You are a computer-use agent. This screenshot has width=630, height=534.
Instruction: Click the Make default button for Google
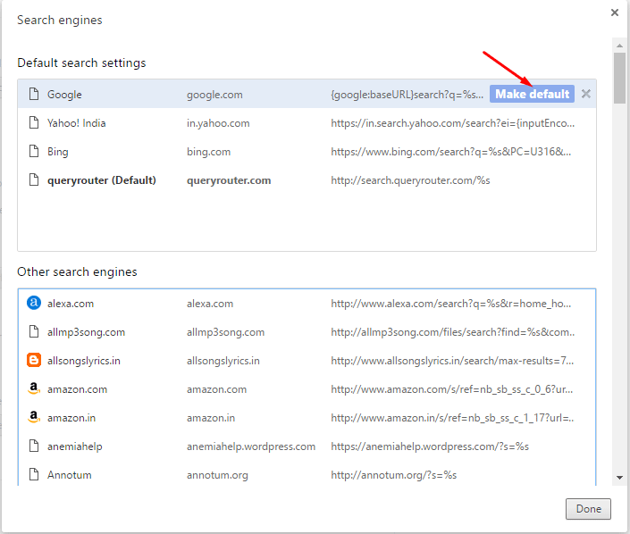point(532,94)
